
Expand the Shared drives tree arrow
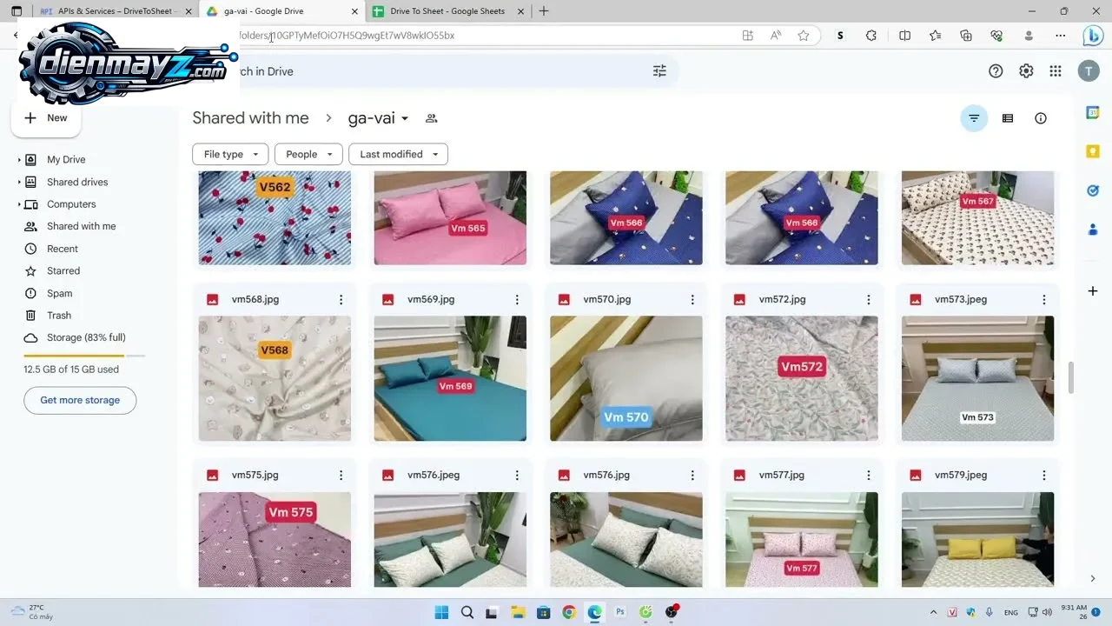19,182
